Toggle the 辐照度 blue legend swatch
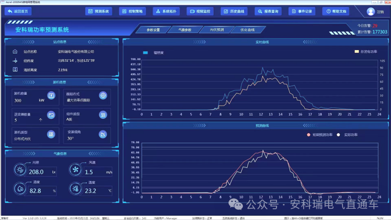 [145, 53]
